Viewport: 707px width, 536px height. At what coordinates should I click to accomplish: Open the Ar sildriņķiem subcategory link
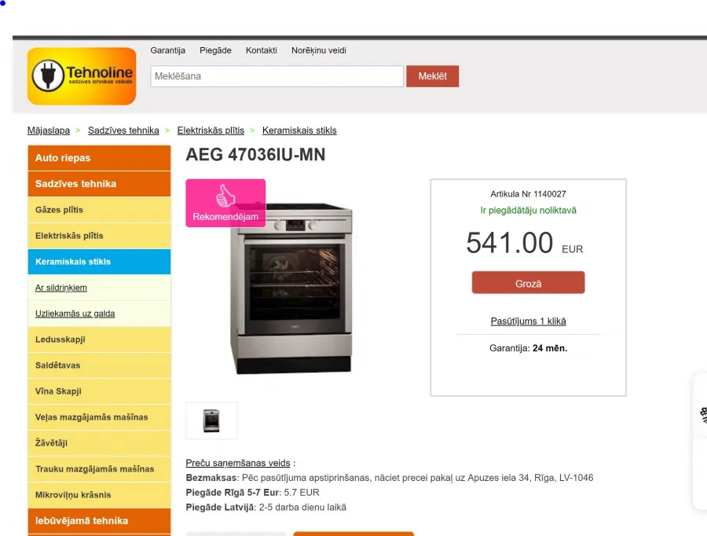[x=61, y=288]
